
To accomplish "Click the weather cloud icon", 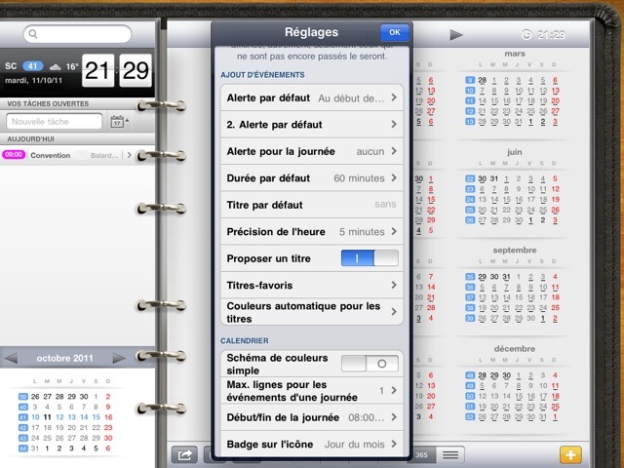I will (57, 66).
